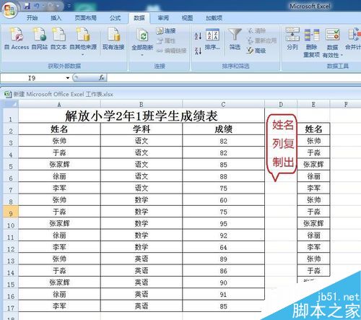Image resolution: width=361 pixels, height=320 pixels.
Task: Select the 成绩 header cell
Action: click(x=223, y=129)
